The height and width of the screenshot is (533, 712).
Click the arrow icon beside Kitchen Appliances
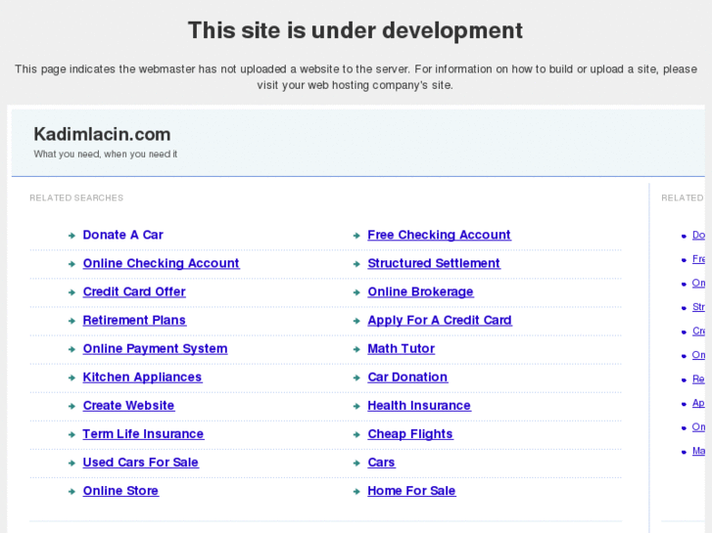click(x=72, y=378)
